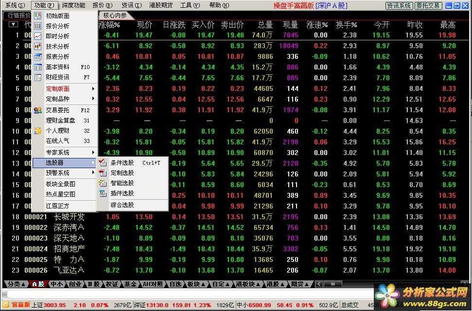This screenshot has width=472, height=311.
Task: Click the 条件选股 submenu icon
Action: tap(103, 163)
